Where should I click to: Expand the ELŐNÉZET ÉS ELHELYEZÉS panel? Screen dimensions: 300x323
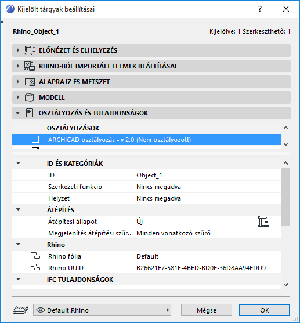[18, 50]
